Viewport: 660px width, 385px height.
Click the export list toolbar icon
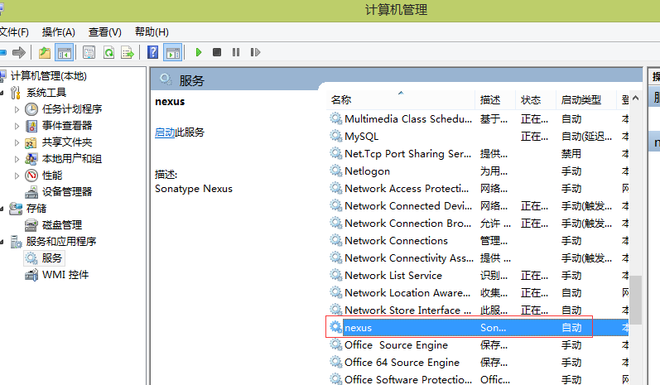tap(128, 53)
